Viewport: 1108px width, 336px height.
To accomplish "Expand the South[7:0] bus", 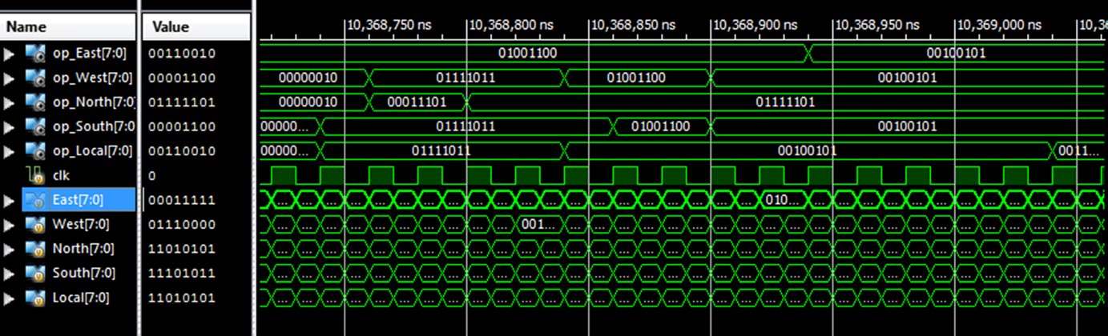I will tap(10, 274).
